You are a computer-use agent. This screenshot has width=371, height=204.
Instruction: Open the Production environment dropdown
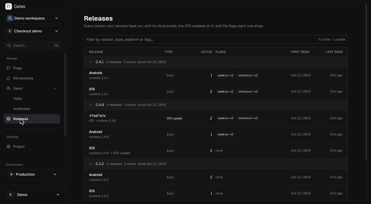pyautogui.click(x=33, y=174)
